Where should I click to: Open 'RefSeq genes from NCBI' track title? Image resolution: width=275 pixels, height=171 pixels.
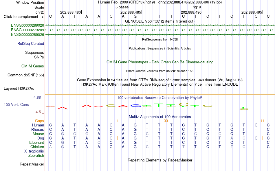click(x=160, y=39)
